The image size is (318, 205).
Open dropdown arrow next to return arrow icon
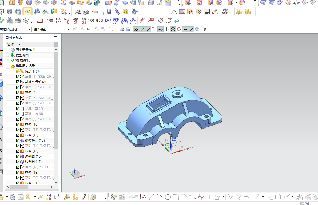tap(183, 22)
